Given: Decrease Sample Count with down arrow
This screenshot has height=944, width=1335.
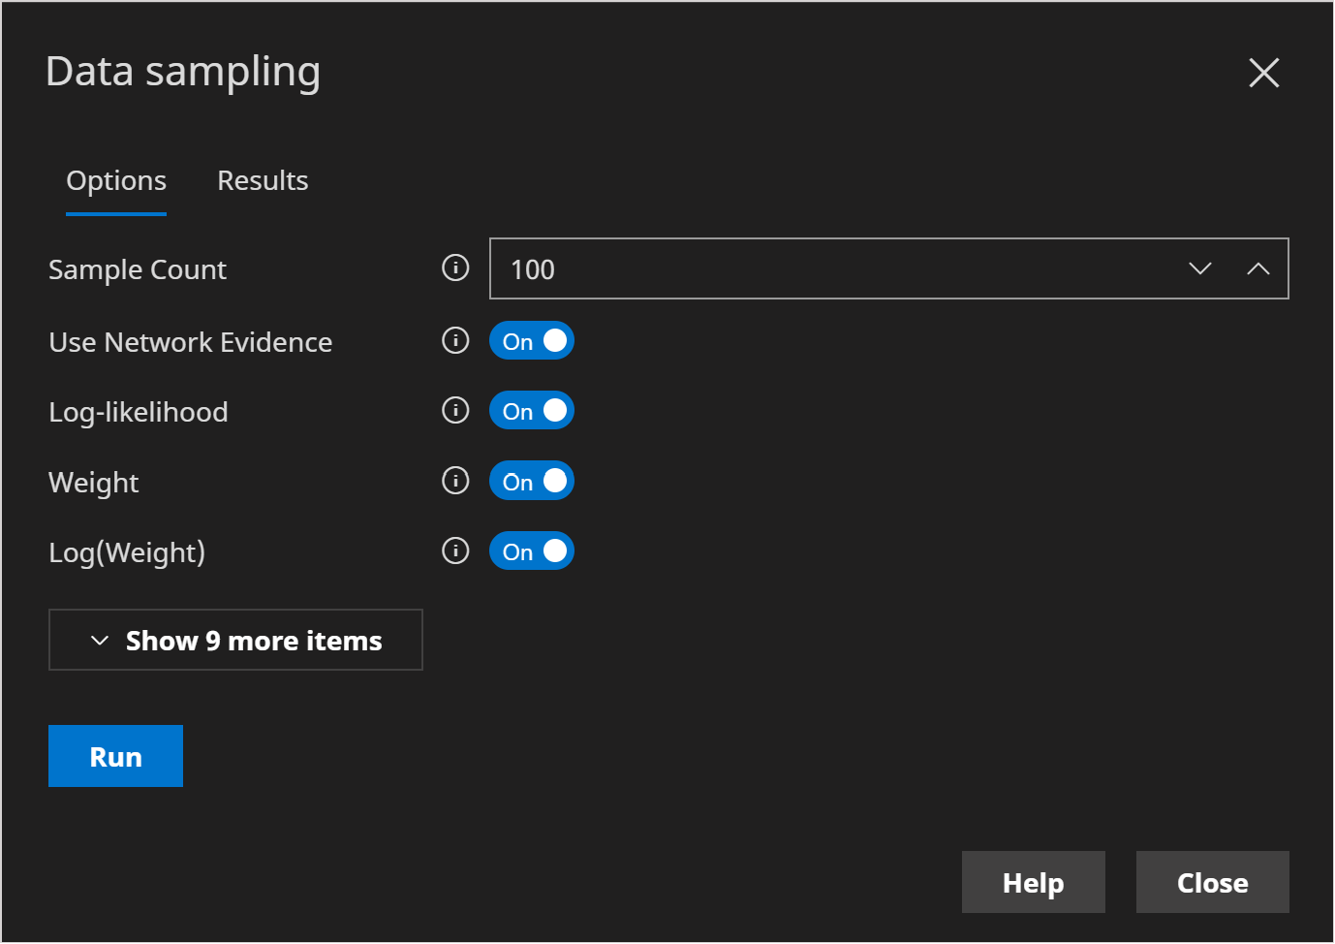Looking at the screenshot, I should point(1200,268).
